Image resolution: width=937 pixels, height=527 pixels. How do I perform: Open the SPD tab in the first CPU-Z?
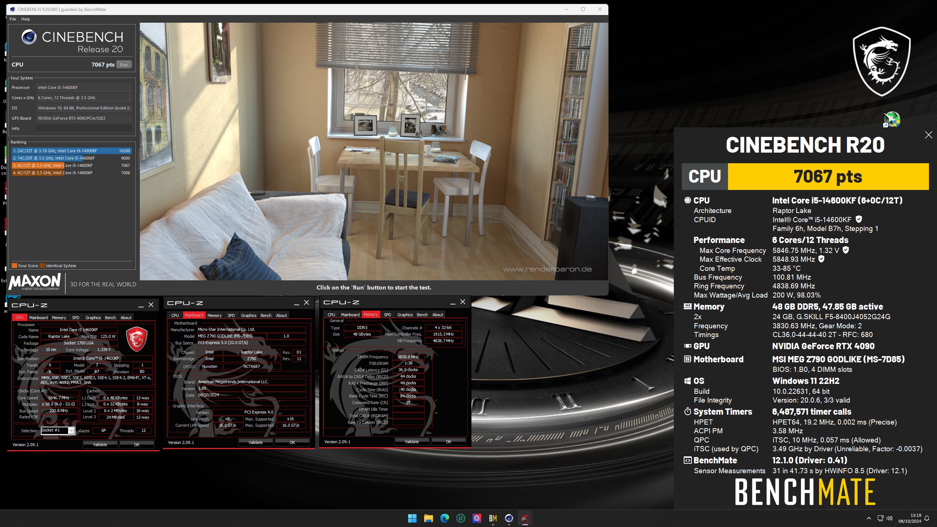(x=76, y=318)
